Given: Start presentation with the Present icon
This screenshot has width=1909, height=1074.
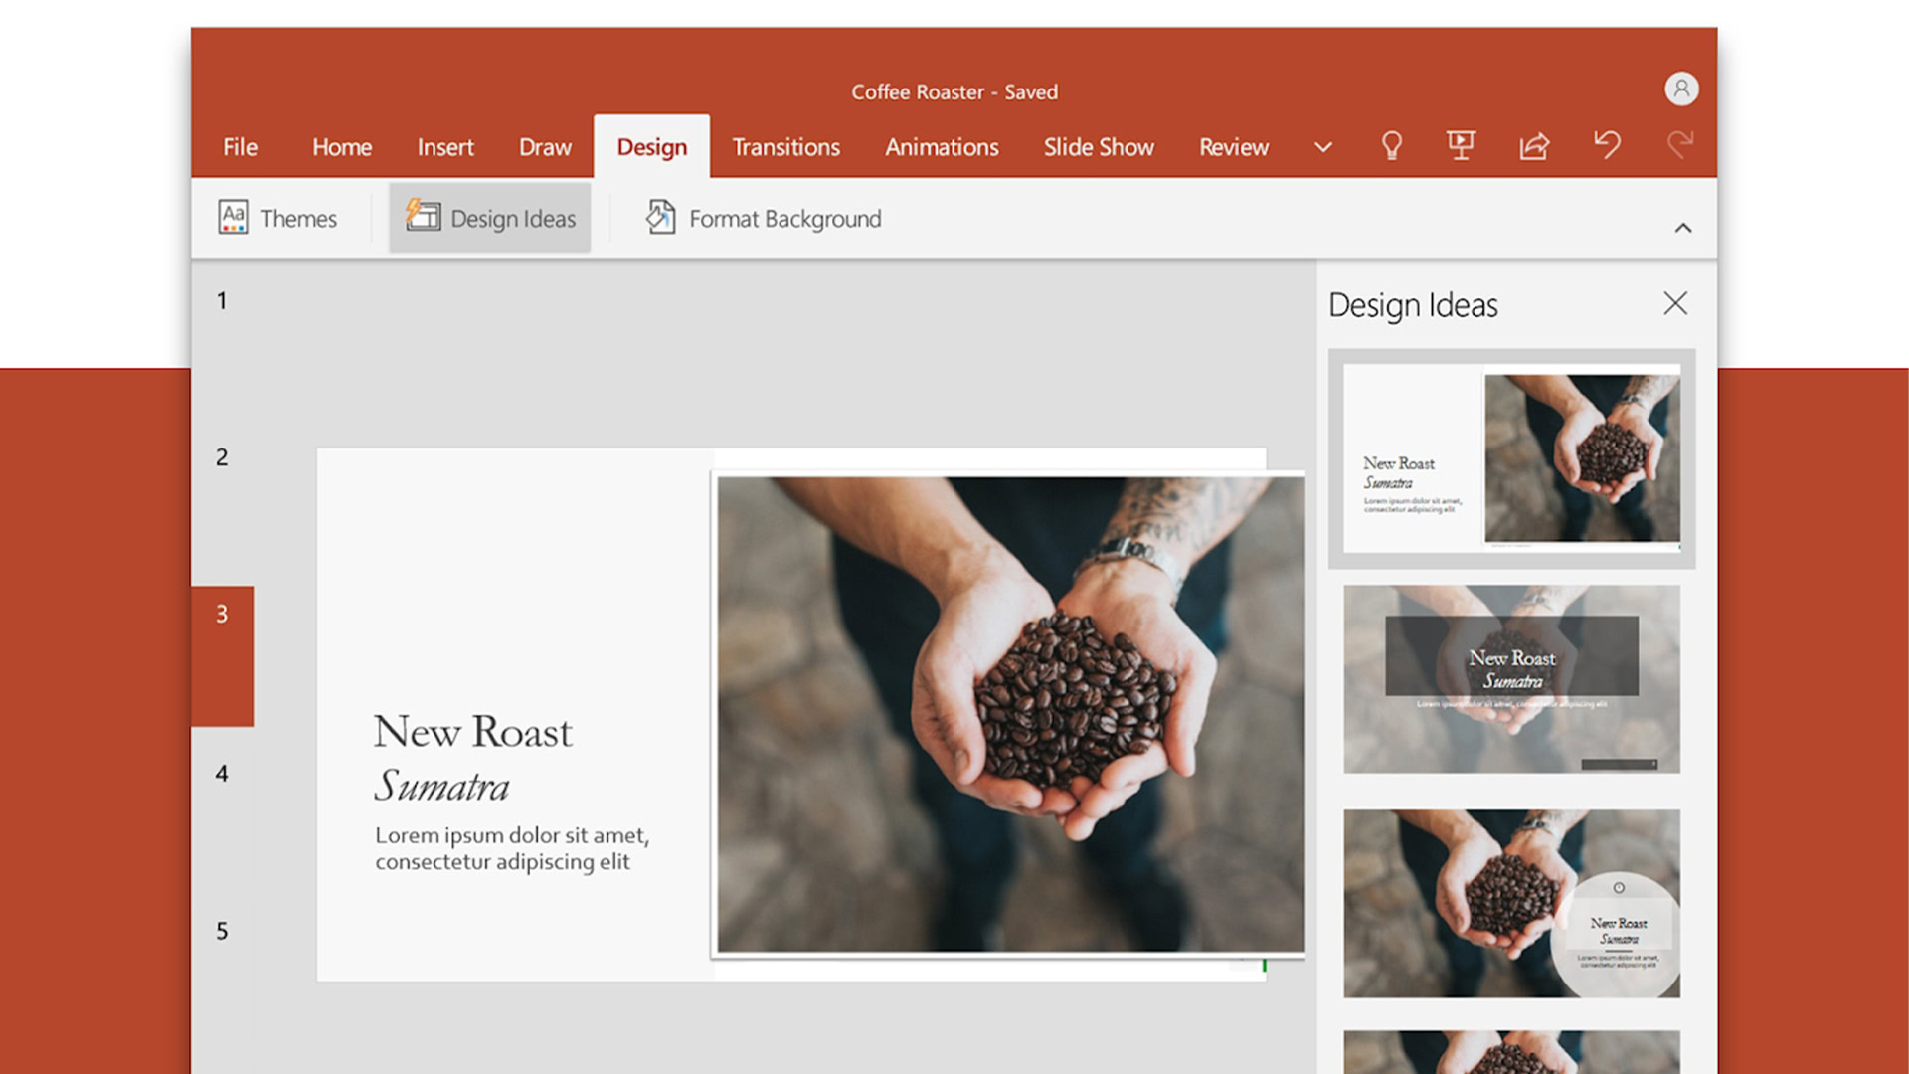Looking at the screenshot, I should (1461, 146).
